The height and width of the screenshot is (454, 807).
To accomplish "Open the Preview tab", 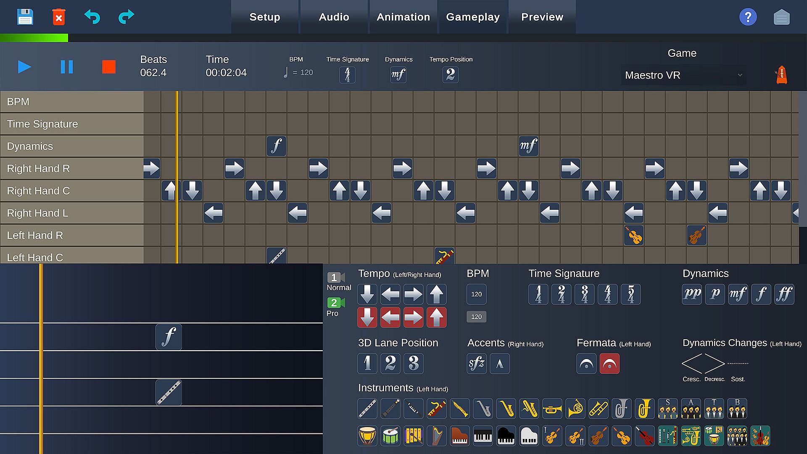I will point(542,17).
